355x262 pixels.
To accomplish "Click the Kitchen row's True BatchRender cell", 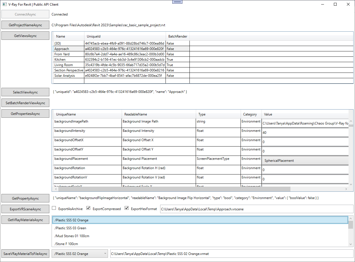I will coord(178,60).
